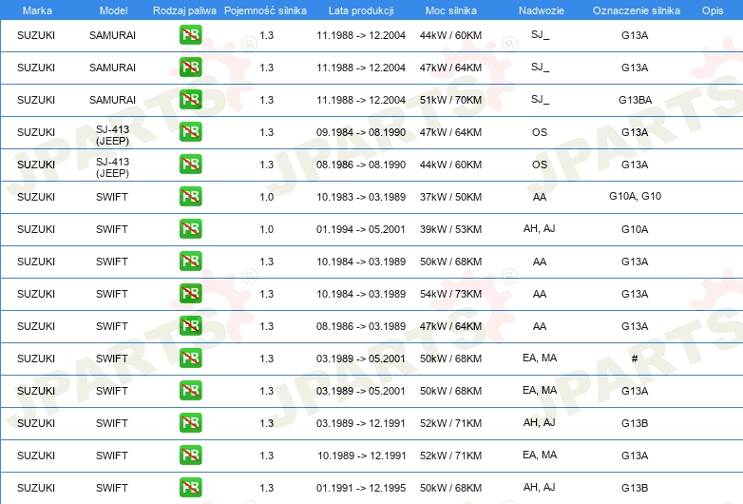This screenshot has height=504, width=743.
Task: Click the petrol fuel icon in the SAMURAI 44kW / 60KM row
Action: [190, 34]
